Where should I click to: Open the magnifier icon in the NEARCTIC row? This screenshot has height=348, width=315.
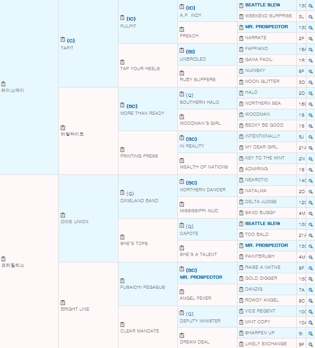coord(310,181)
